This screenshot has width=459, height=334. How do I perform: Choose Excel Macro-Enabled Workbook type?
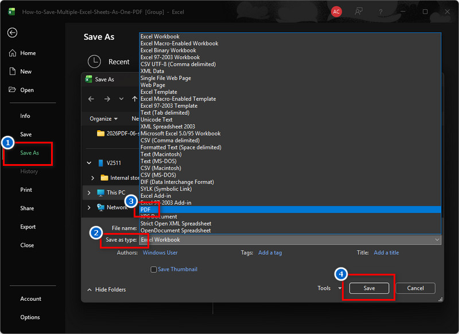click(x=290, y=43)
